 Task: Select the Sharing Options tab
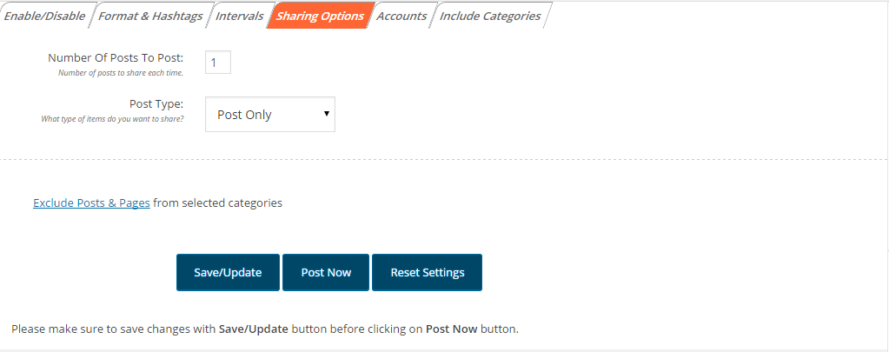point(320,16)
